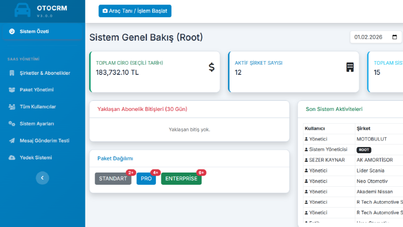Click the Yedek Sistemi cloud upload icon

pyautogui.click(x=12, y=158)
